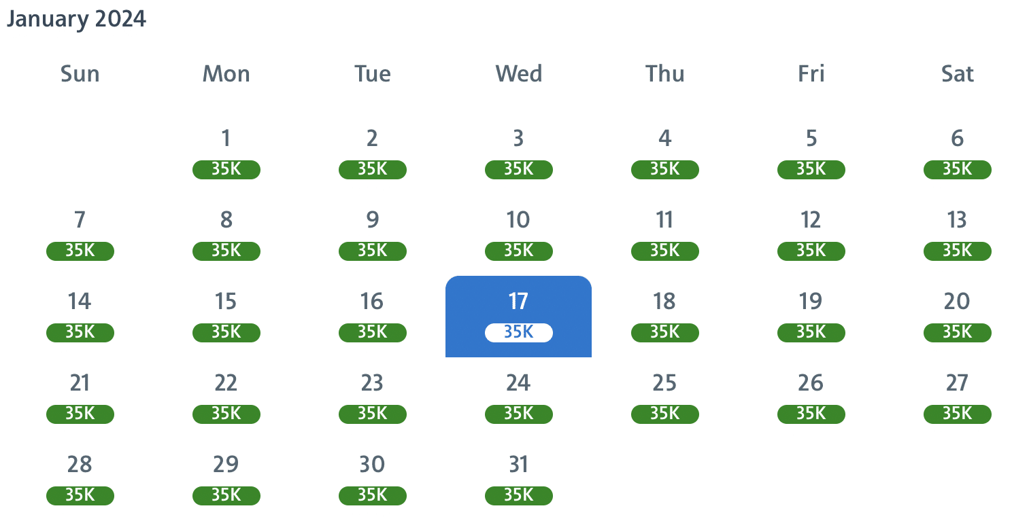Select Monday January 15
This screenshot has width=1012, height=519.
pyautogui.click(x=226, y=302)
